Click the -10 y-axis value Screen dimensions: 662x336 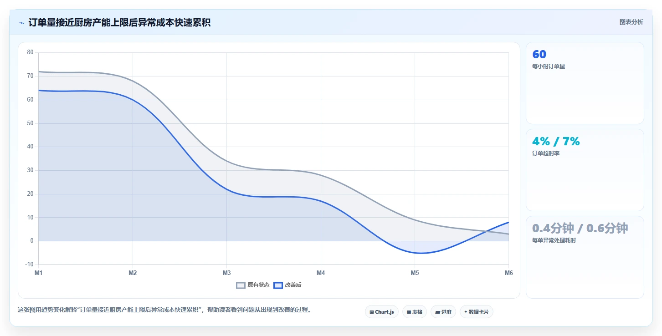point(29,265)
